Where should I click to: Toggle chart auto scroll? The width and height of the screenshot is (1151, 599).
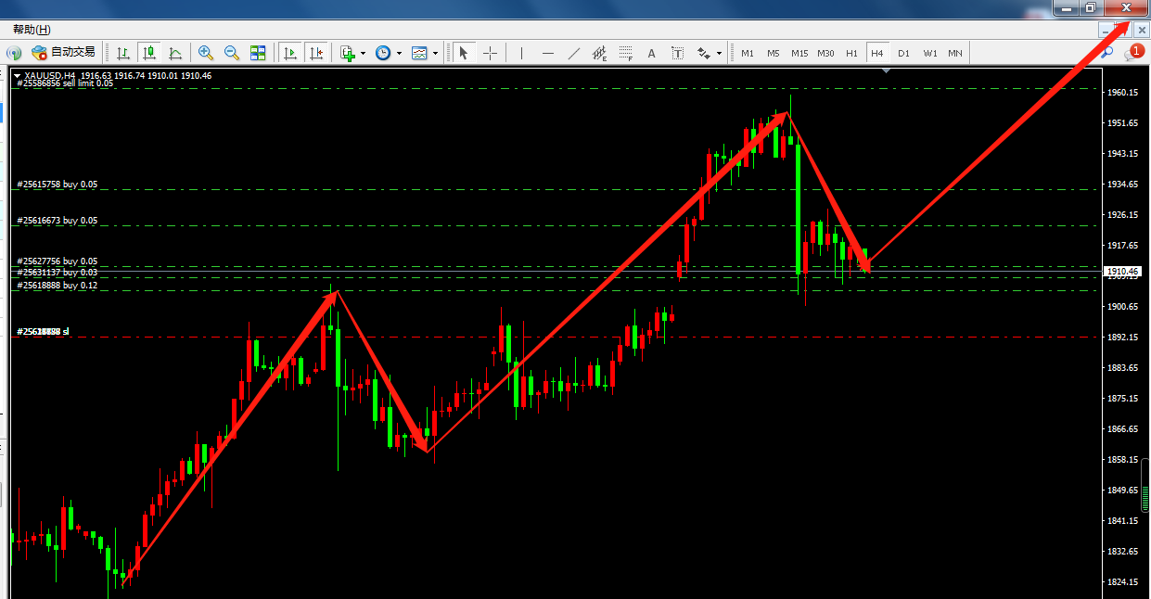(290, 53)
